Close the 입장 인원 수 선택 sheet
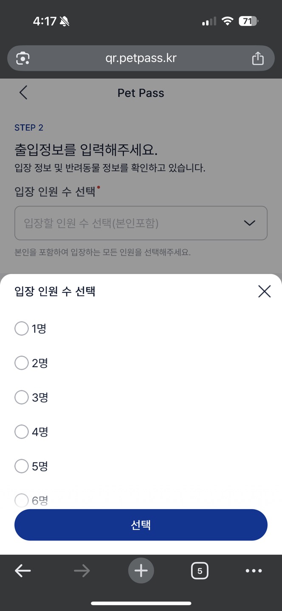 coord(264,291)
